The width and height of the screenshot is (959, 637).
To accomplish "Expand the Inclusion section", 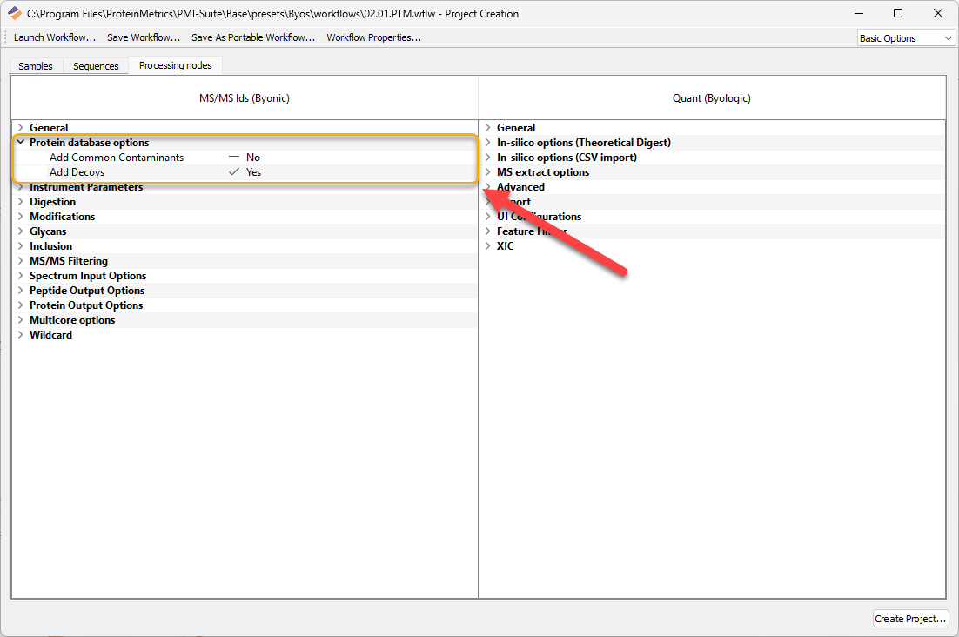I will pos(21,246).
